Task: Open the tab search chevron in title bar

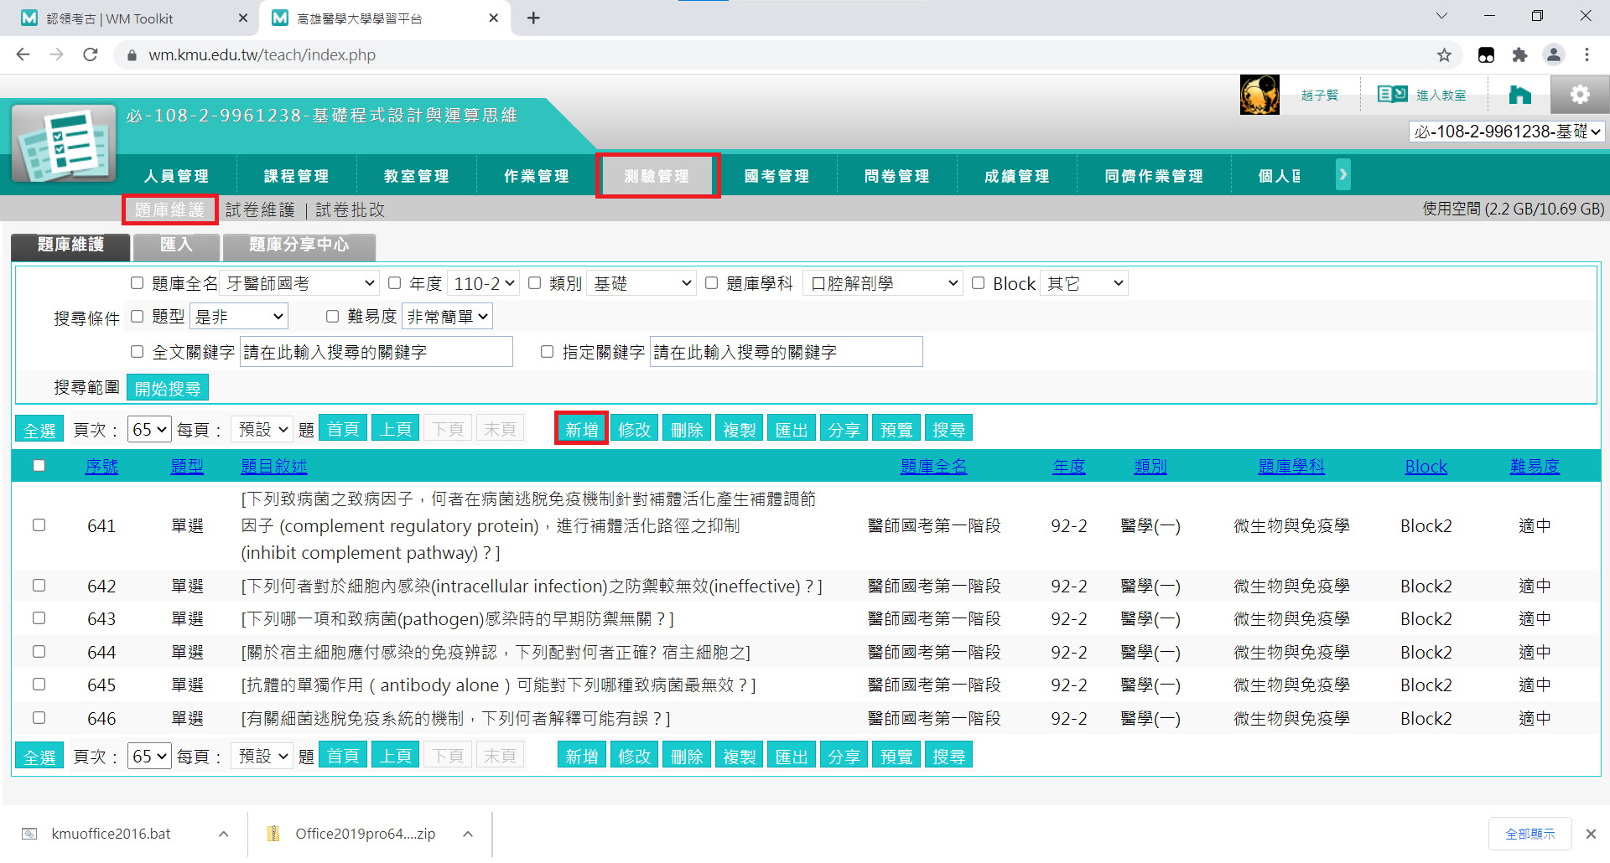Action: [x=1441, y=16]
